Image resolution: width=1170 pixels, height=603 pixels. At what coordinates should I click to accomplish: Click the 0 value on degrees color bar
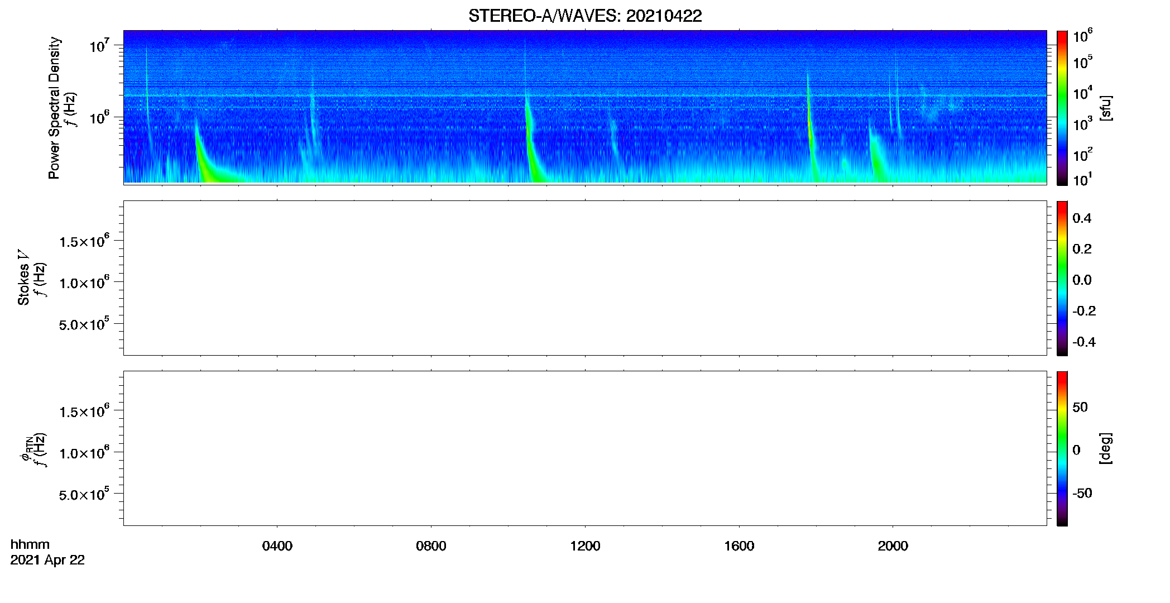click(x=1076, y=450)
